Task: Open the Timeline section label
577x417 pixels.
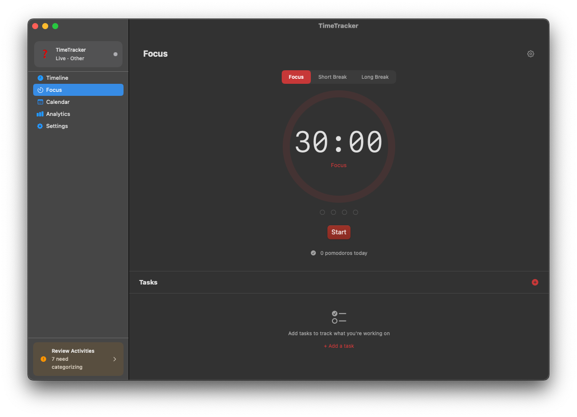Action: click(57, 78)
